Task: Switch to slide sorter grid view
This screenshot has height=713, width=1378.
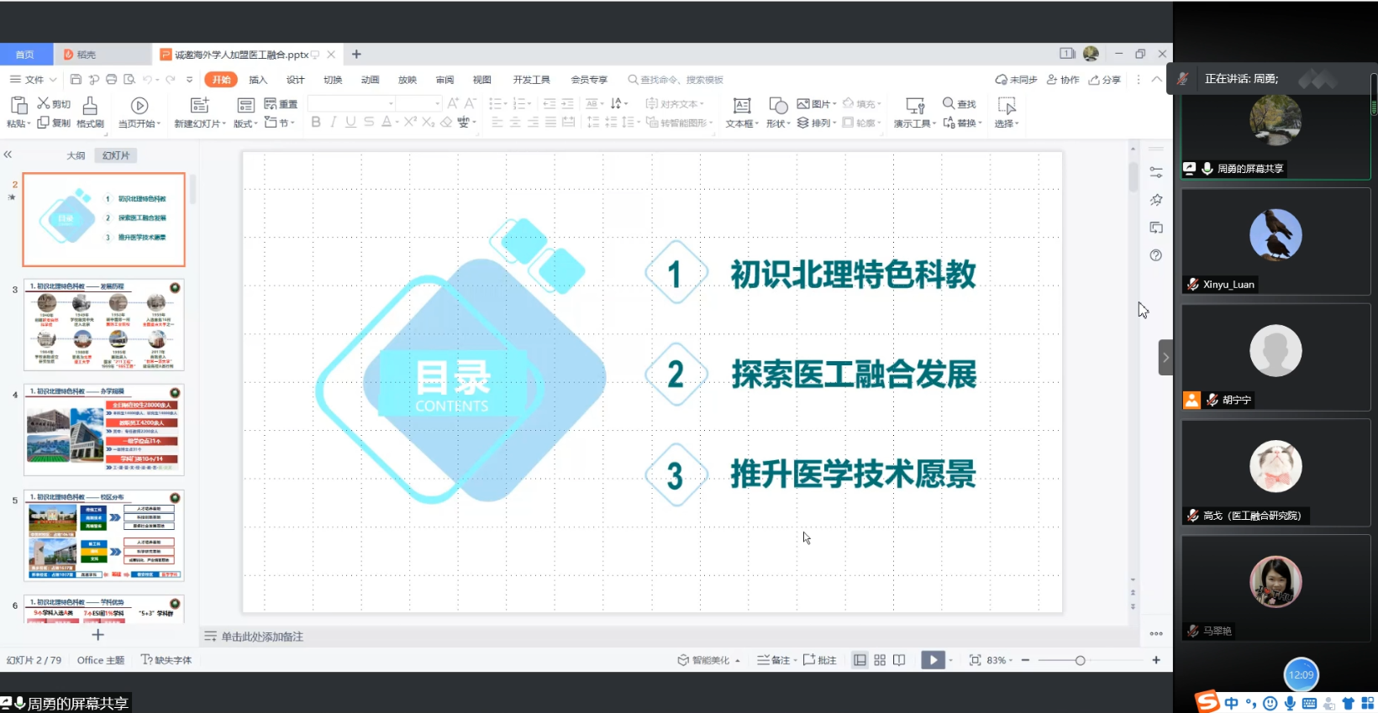Action: click(x=880, y=660)
